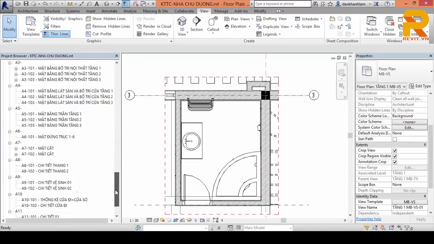Uncheck Crop Region Visible checkbox
The width and height of the screenshot is (434, 244).
pyautogui.click(x=395, y=157)
